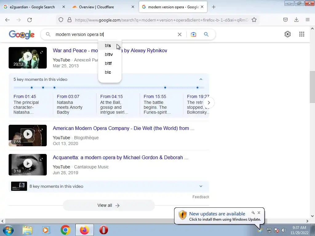Image resolution: width=315 pixels, height=236 pixels.
Task: Dismiss the Windows Update notification balloon
Action: point(259,213)
